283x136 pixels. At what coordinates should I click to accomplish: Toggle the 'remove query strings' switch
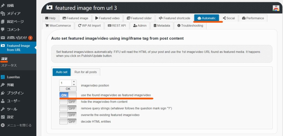[68, 108]
